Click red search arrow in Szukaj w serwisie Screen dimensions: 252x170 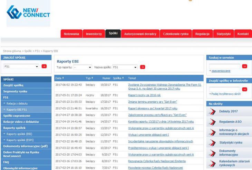click(245, 66)
